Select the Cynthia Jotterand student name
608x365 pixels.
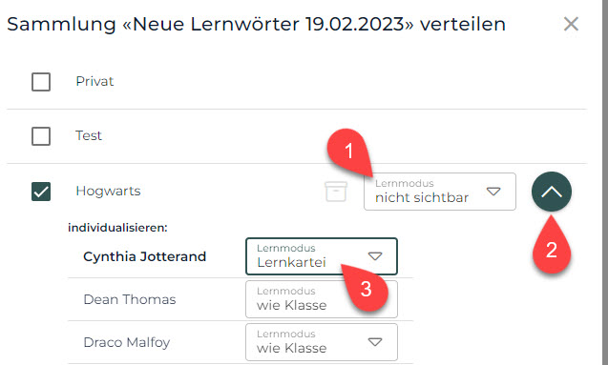[x=145, y=256]
